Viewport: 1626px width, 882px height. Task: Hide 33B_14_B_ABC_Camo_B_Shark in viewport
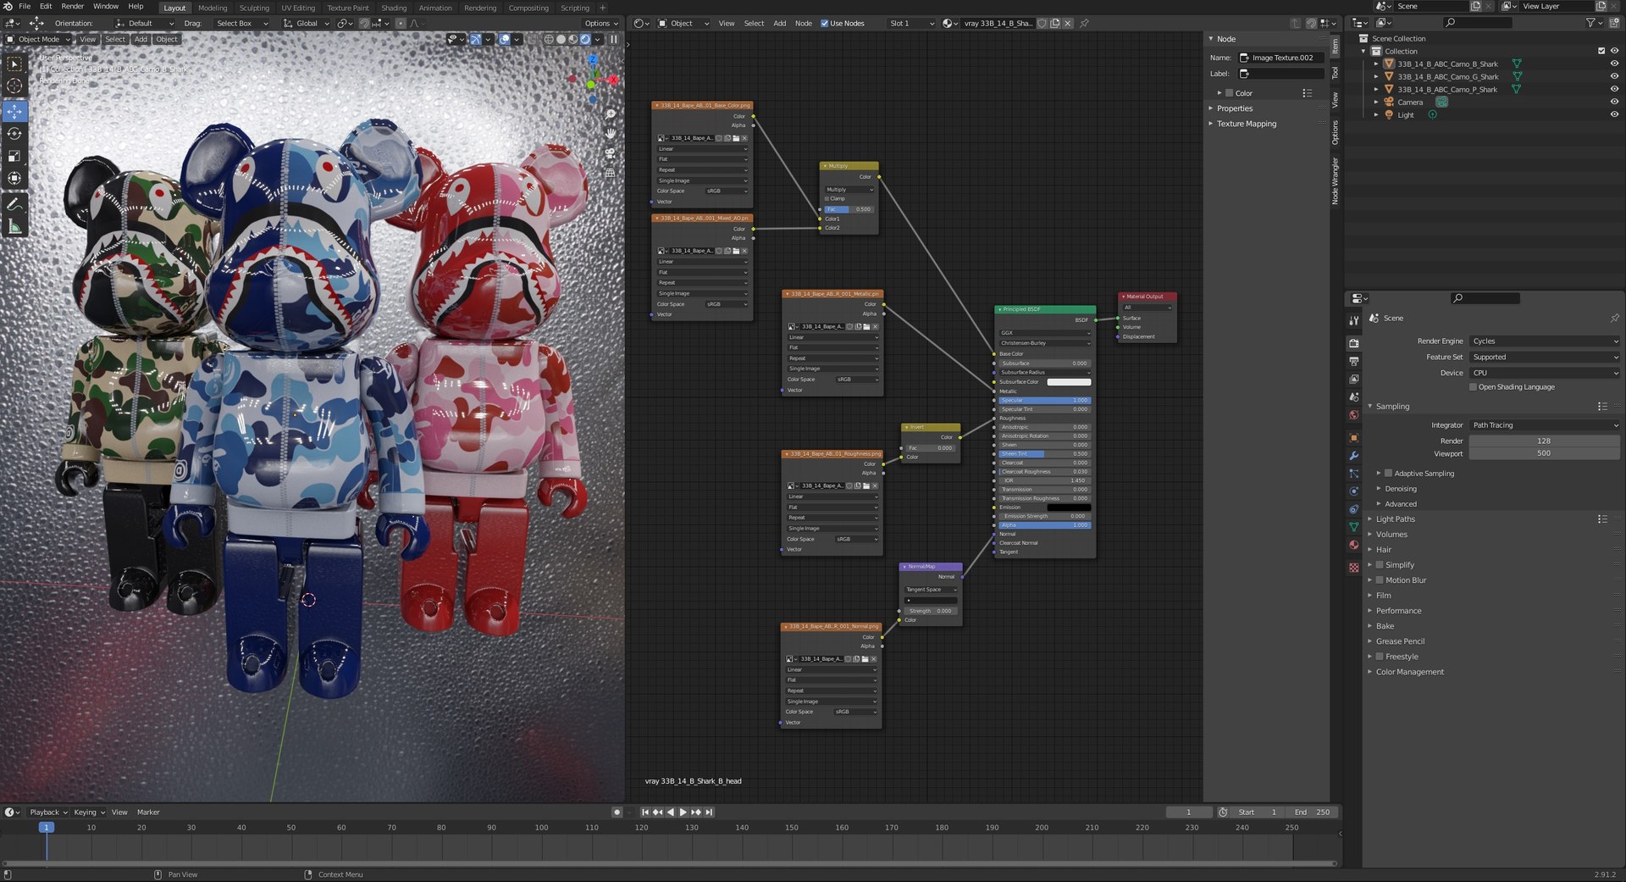pos(1614,64)
